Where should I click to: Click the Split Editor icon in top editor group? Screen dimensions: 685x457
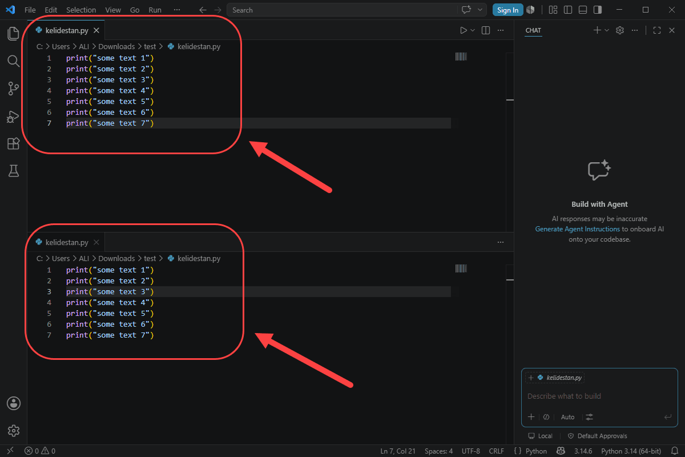tap(486, 30)
